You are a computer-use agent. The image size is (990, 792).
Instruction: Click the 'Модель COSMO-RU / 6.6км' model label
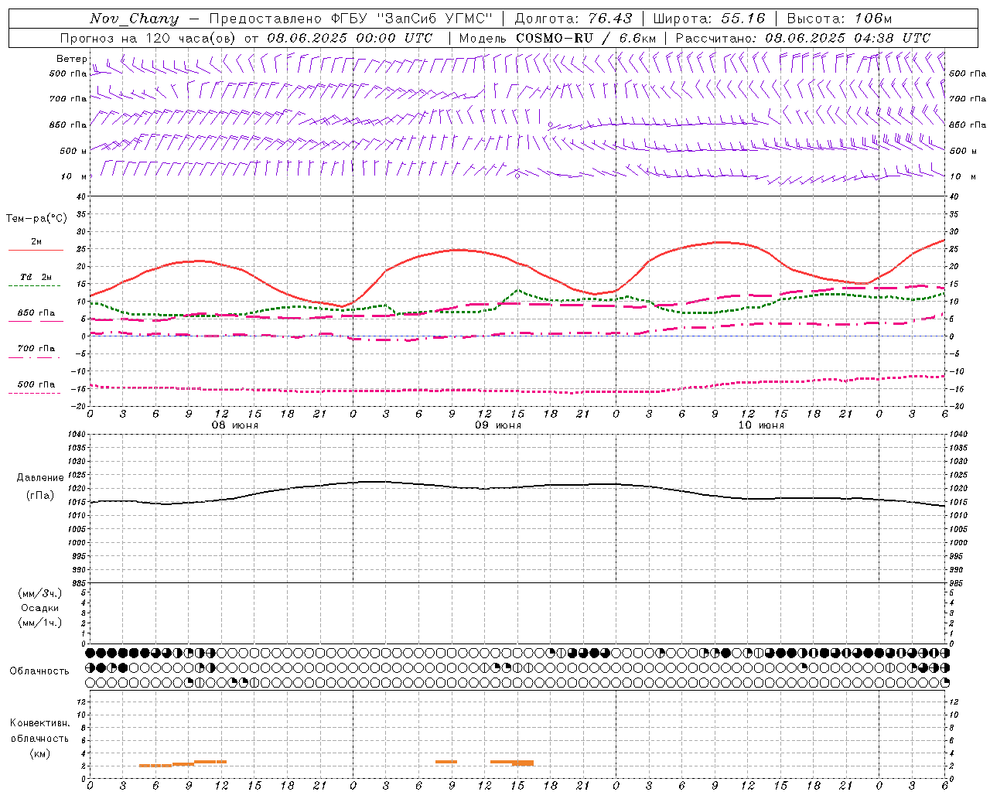[558, 38]
